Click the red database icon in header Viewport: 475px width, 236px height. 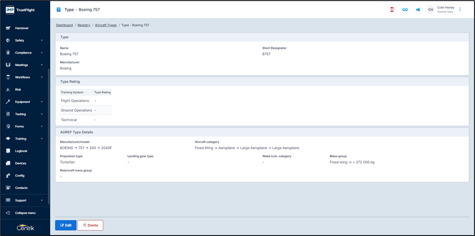pos(392,9)
